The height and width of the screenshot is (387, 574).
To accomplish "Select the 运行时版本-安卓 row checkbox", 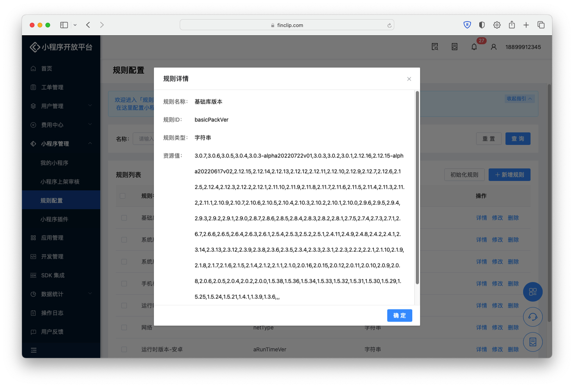I will (x=124, y=349).
